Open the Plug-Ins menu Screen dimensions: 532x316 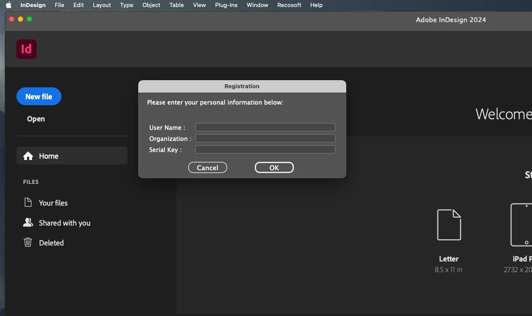point(226,5)
